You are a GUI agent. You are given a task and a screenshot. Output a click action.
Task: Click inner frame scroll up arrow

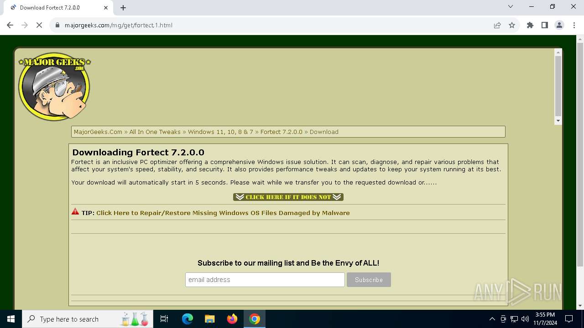pos(558,52)
